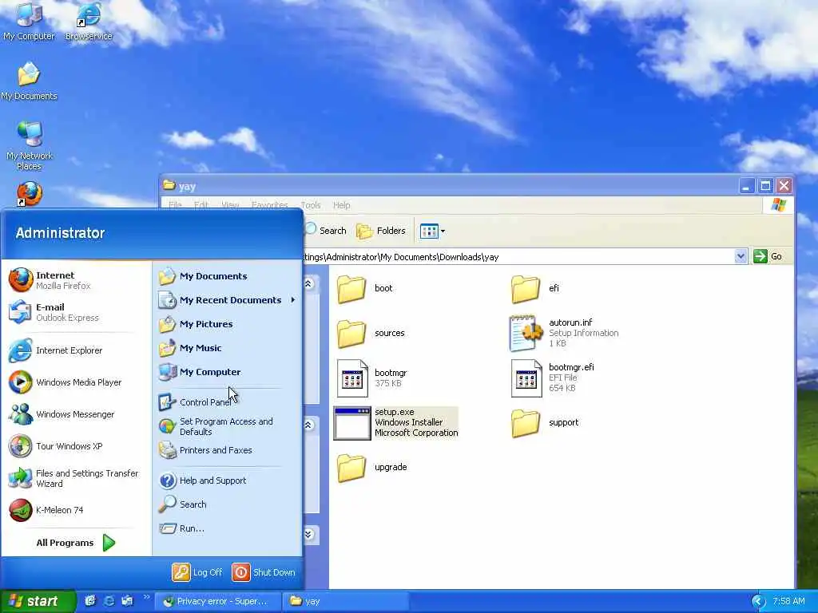
Task: Click the 7:58 AM clock
Action: (x=788, y=602)
